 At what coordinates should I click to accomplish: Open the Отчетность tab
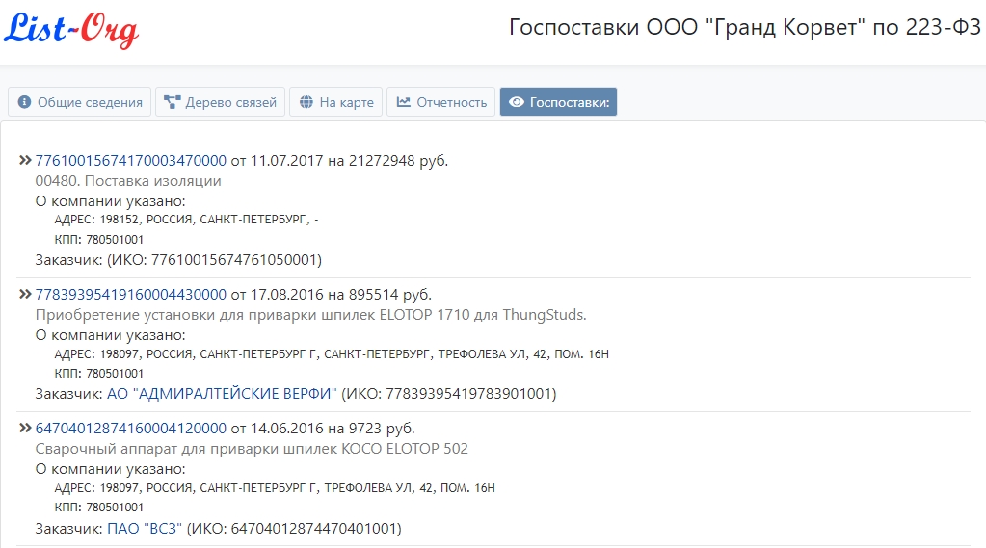tap(440, 102)
